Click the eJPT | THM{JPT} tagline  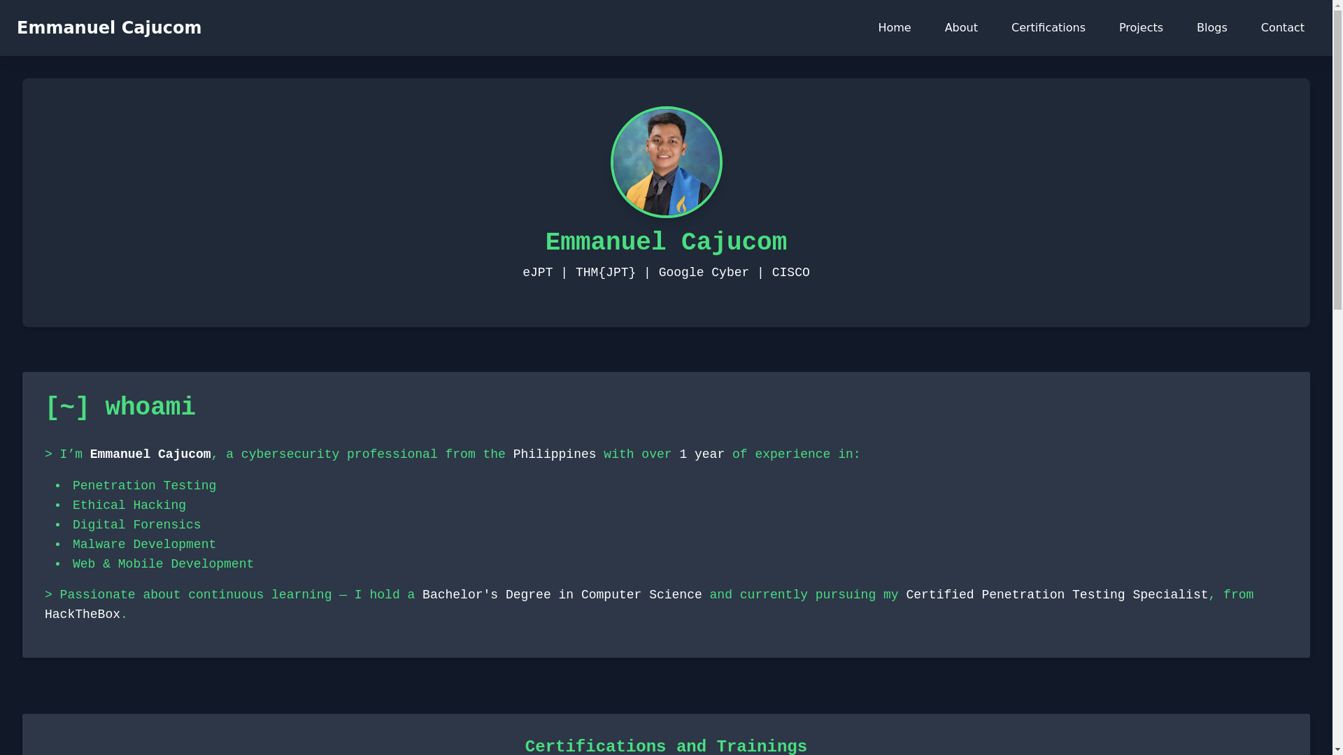tap(666, 273)
